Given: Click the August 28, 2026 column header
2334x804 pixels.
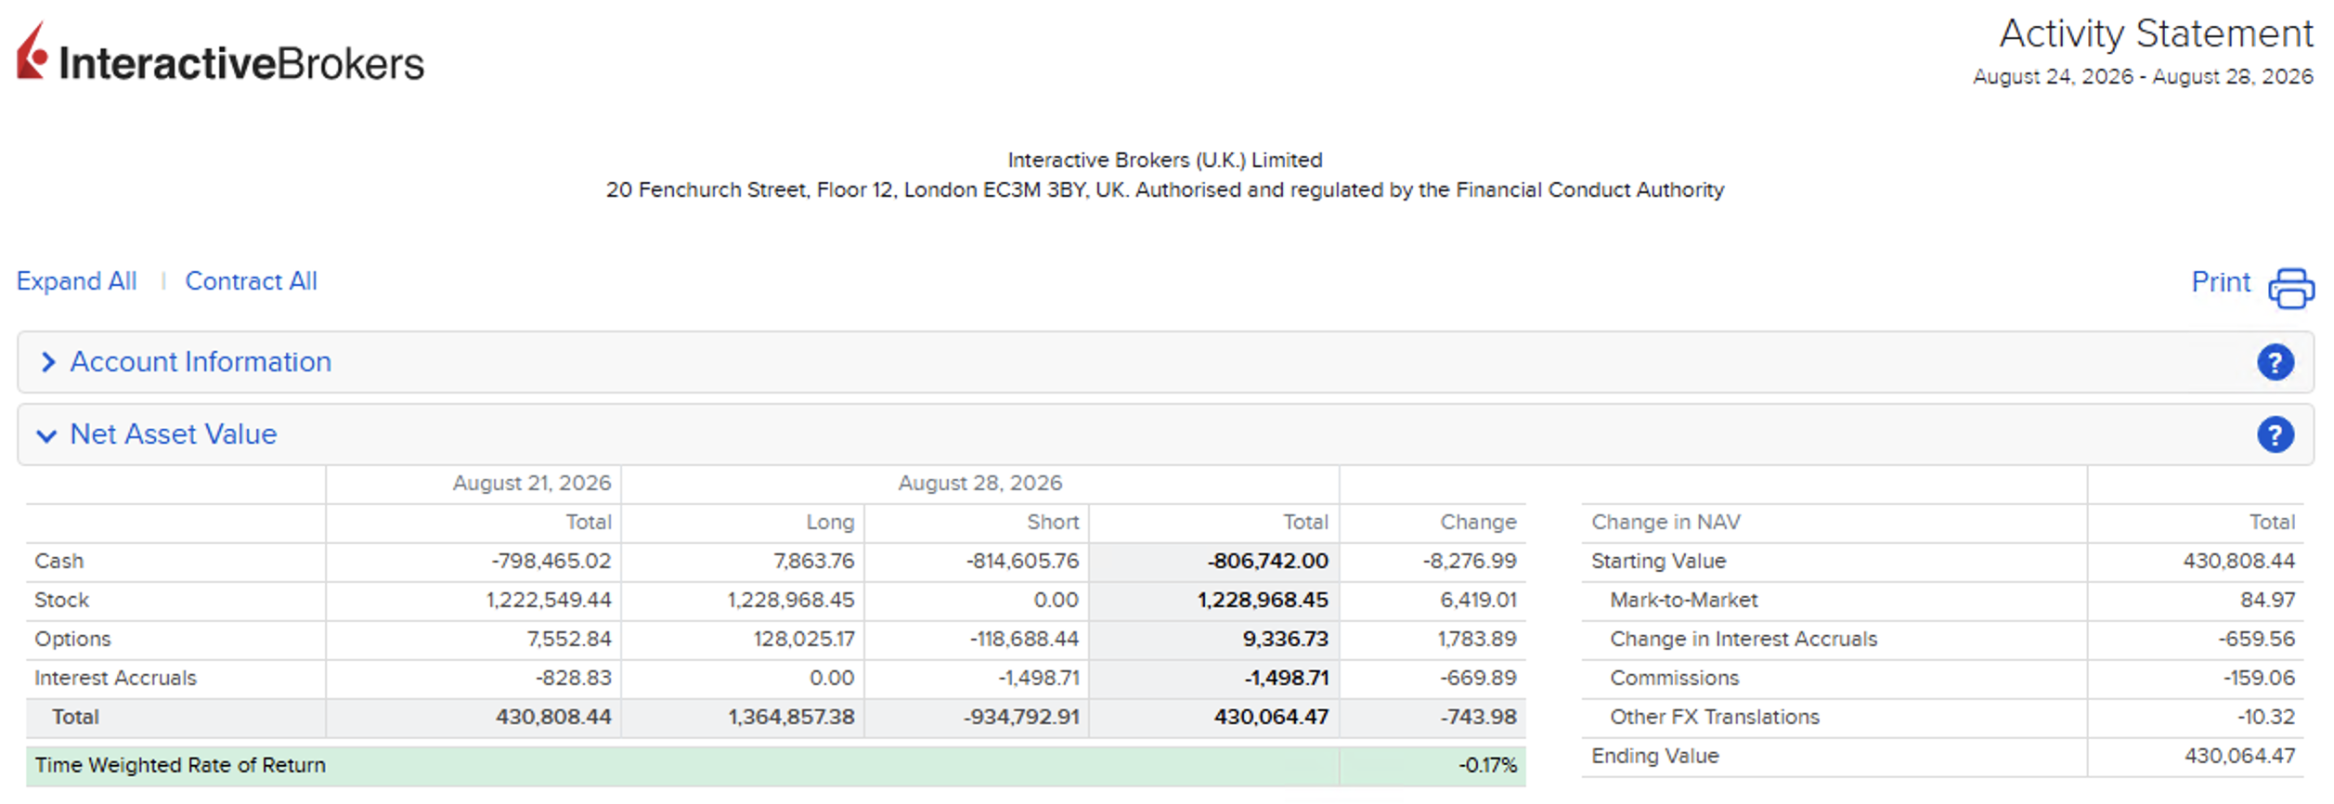Looking at the screenshot, I should coord(980,483).
